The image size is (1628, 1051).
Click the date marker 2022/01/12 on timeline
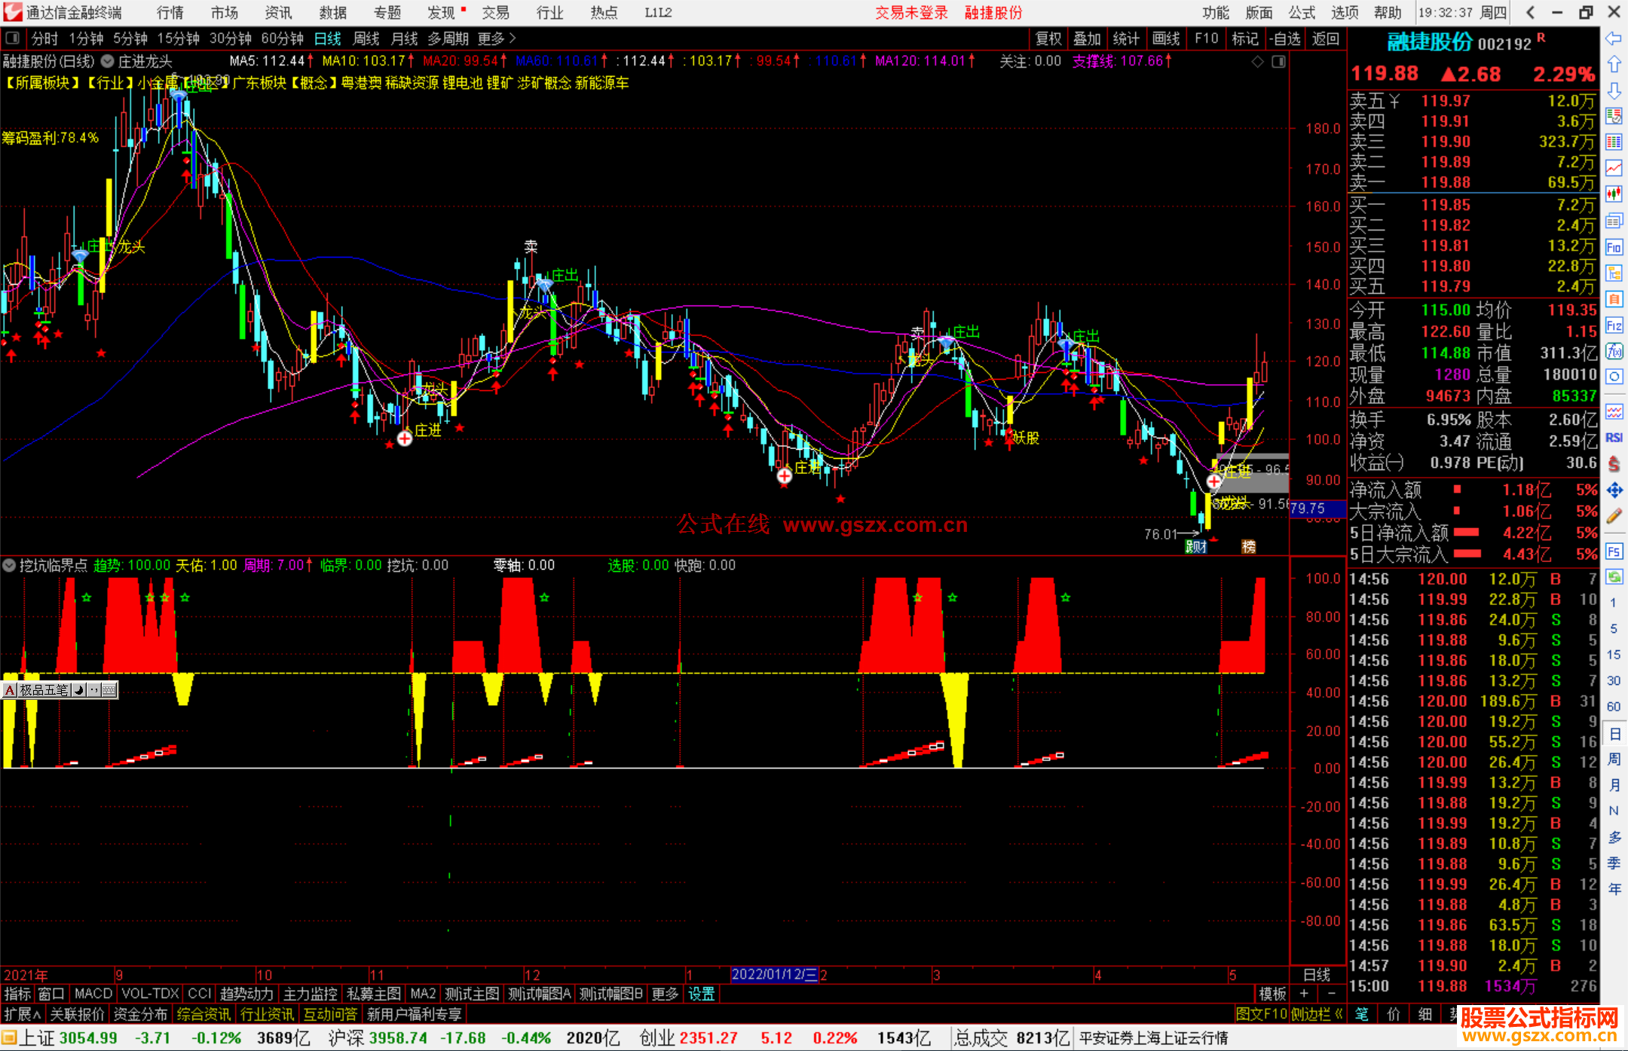[774, 974]
